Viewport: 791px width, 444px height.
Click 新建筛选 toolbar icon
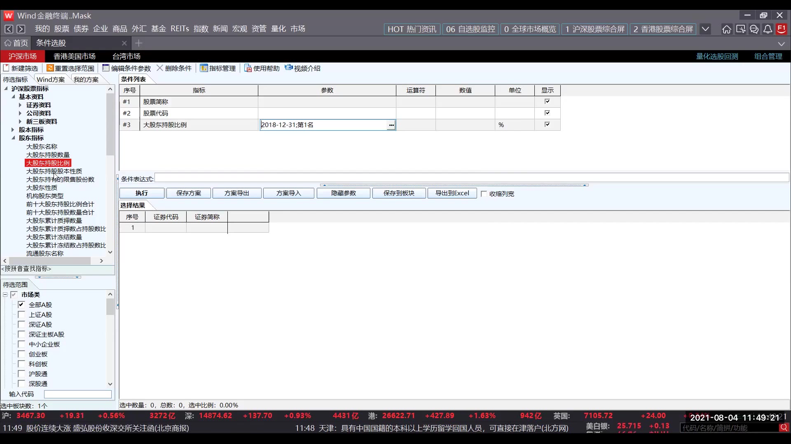point(6,68)
